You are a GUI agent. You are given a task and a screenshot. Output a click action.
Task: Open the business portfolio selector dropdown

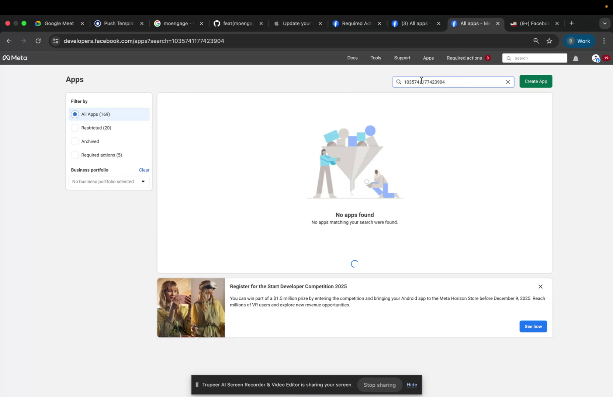pos(109,181)
